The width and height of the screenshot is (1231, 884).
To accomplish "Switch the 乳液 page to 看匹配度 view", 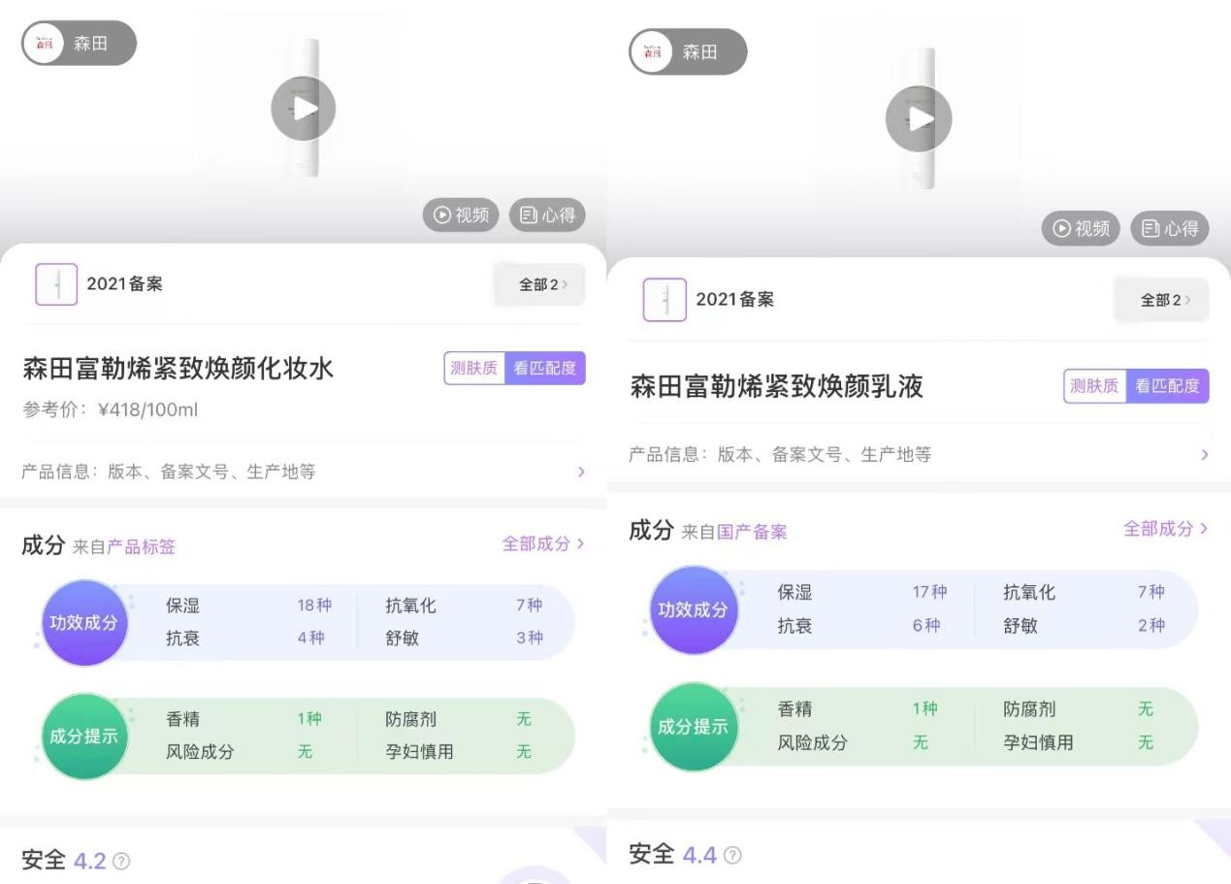I will [x=1165, y=386].
